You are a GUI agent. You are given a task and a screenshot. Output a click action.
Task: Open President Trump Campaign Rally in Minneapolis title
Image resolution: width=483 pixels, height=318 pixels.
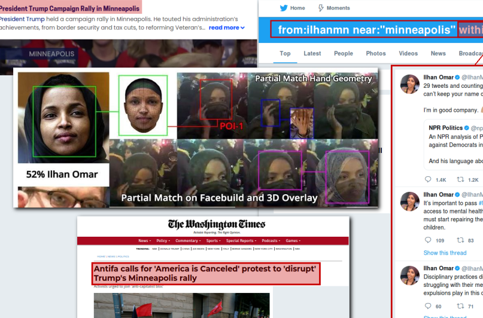69,8
